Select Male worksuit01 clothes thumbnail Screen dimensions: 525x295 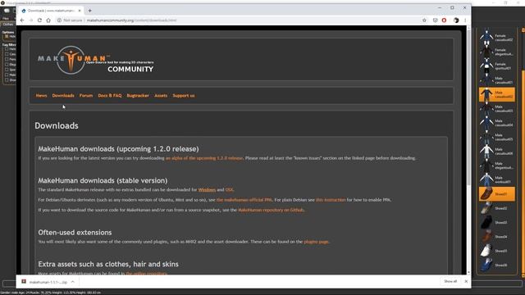(x=497, y=179)
